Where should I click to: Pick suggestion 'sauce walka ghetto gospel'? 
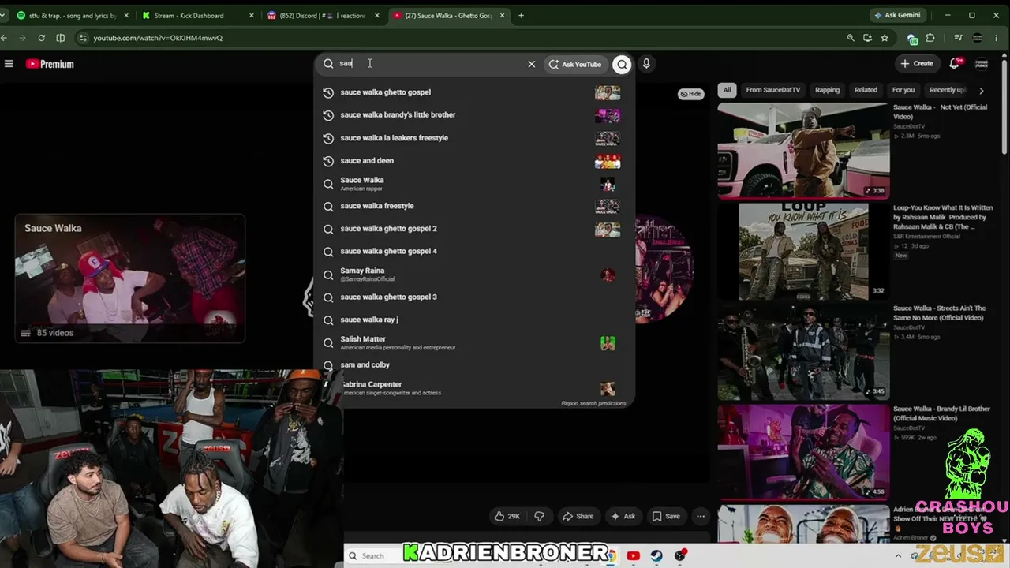point(473,92)
